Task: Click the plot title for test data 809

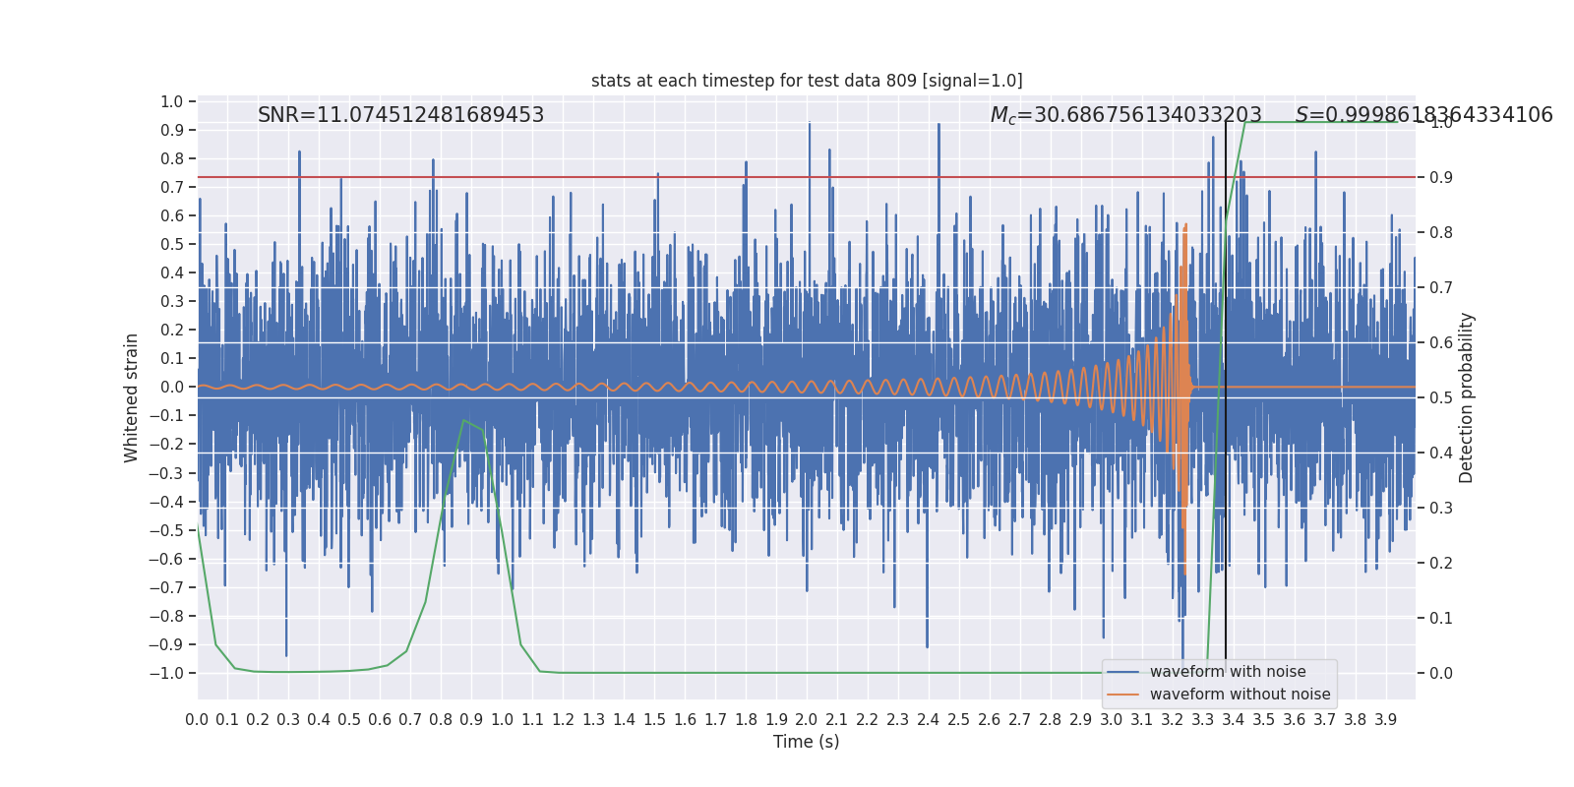Action: point(807,81)
